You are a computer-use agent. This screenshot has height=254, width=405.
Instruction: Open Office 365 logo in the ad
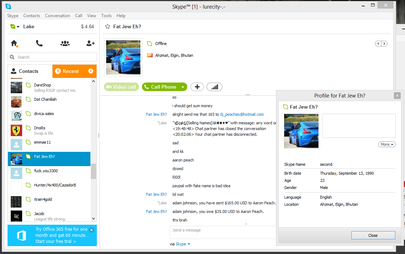pyautogui.click(x=21, y=235)
